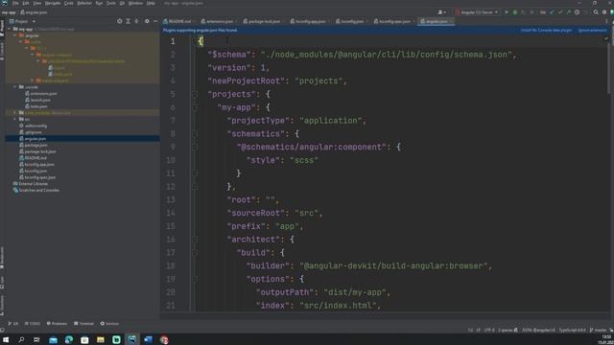Open the TODO tool window tab
Viewport: 614px width, 345px height.
coord(32,324)
